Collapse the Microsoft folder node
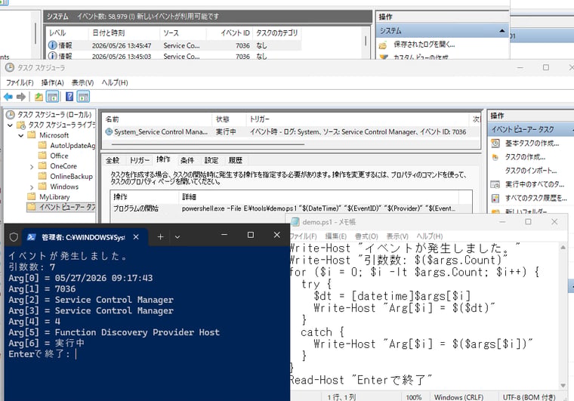Viewport: 574px width, 401px height. 21,135
